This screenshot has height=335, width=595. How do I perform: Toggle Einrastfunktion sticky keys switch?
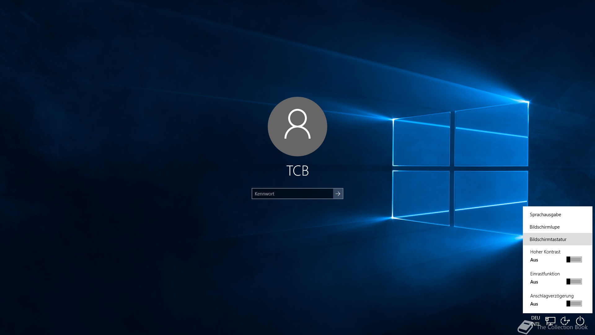(x=574, y=282)
